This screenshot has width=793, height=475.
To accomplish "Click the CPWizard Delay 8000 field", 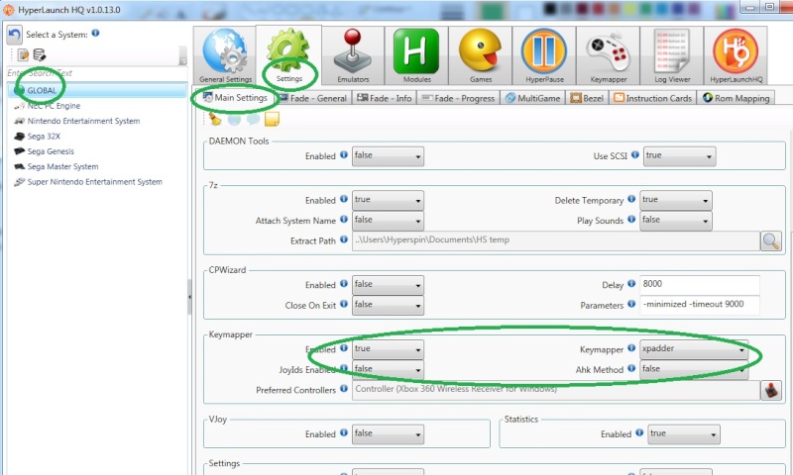I will [700, 285].
